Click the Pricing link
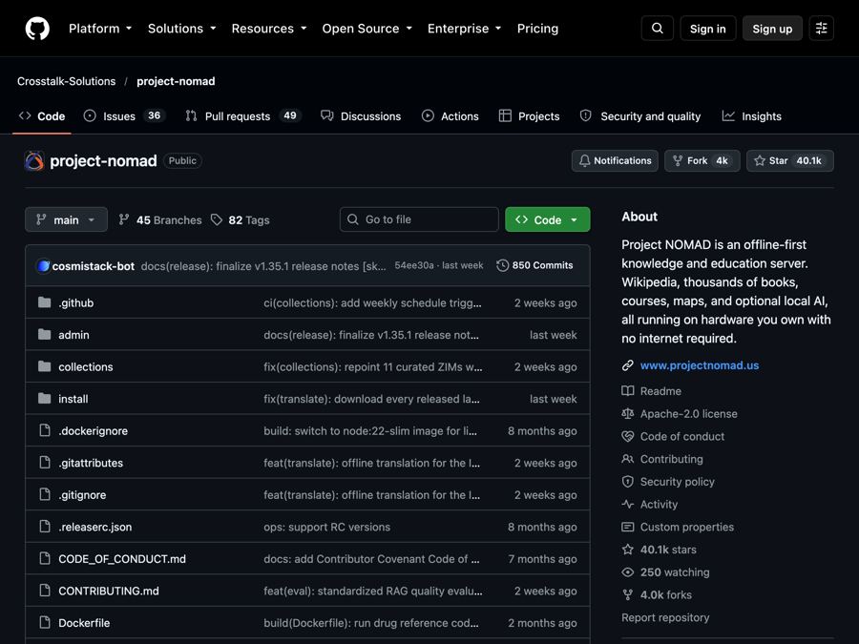This screenshot has width=859, height=644. pos(537,29)
